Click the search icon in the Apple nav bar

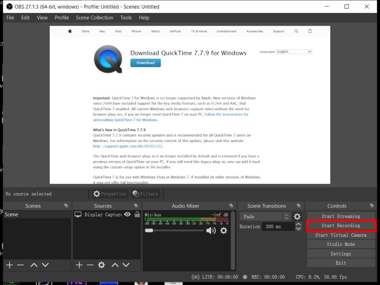coord(296,31)
